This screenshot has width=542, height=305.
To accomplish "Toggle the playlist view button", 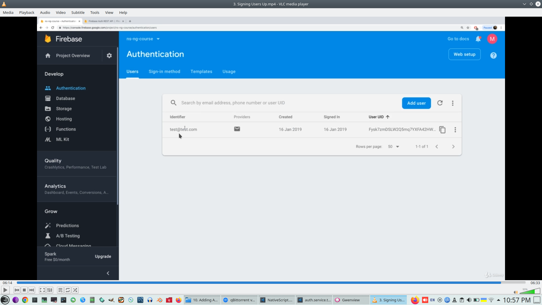I will (60, 290).
